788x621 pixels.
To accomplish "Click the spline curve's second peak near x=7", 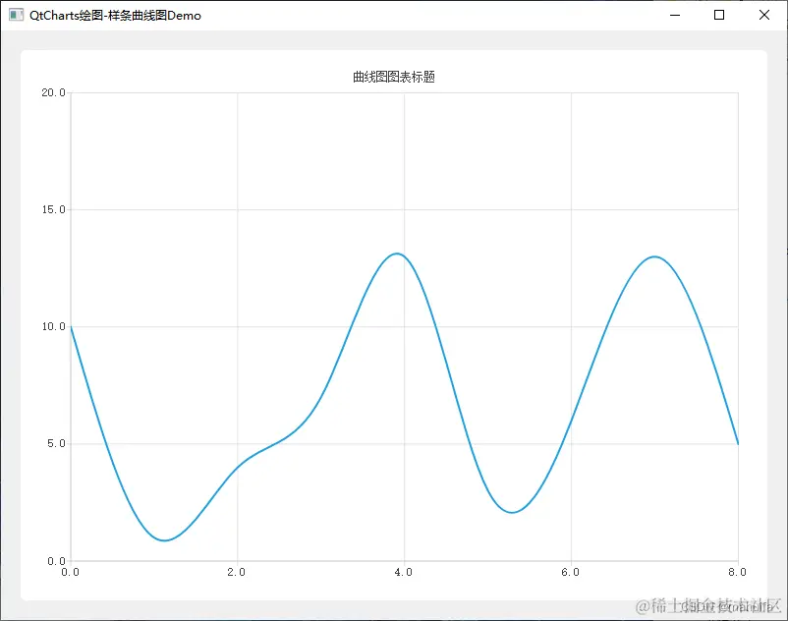I will (x=654, y=256).
